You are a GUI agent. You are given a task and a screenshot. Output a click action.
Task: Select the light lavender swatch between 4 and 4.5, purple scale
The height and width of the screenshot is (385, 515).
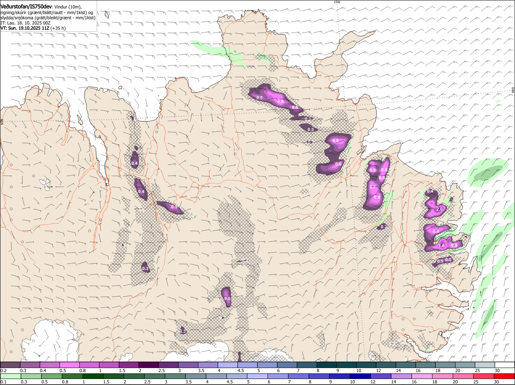pos(228,365)
